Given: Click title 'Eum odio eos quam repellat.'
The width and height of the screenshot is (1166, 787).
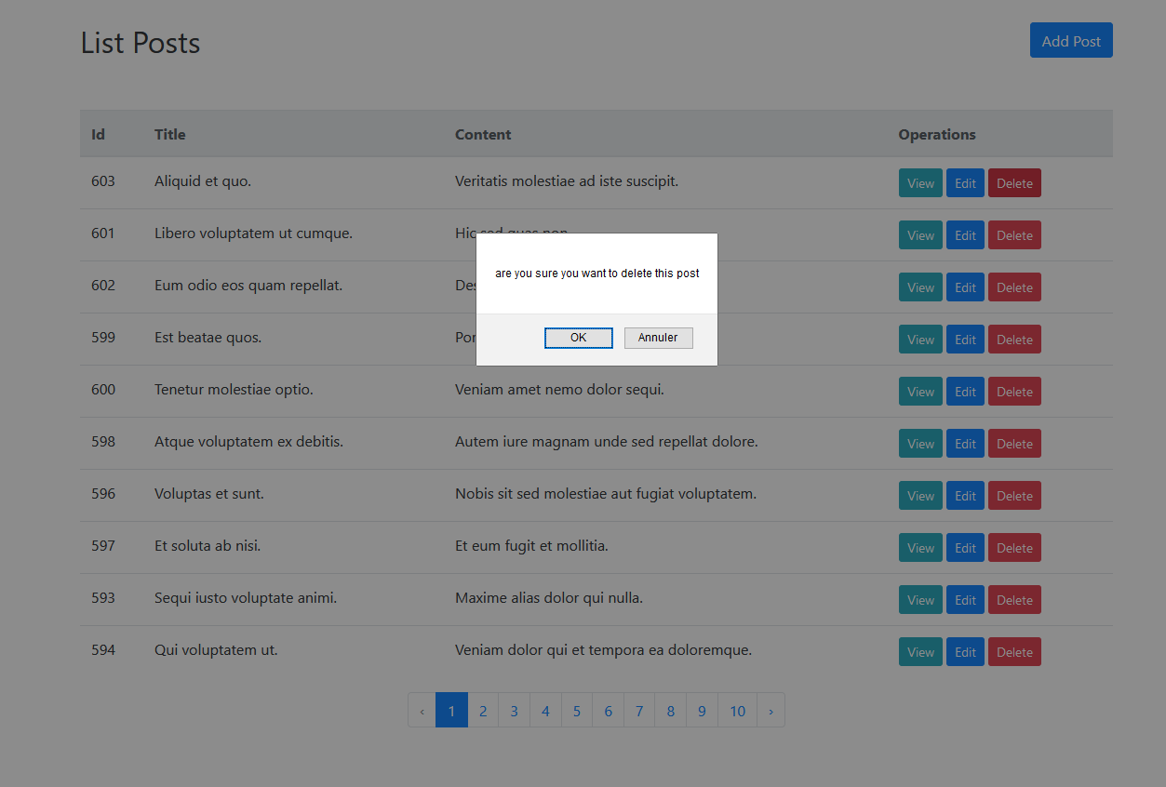Looking at the screenshot, I should pyautogui.click(x=248, y=286).
